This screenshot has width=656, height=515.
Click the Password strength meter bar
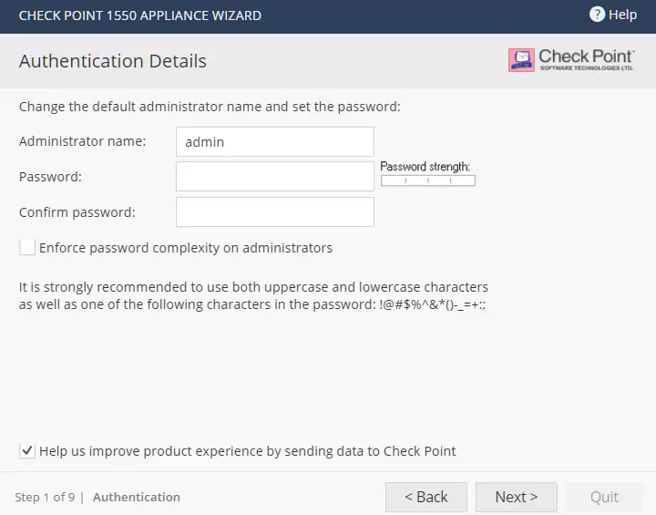[427, 180]
